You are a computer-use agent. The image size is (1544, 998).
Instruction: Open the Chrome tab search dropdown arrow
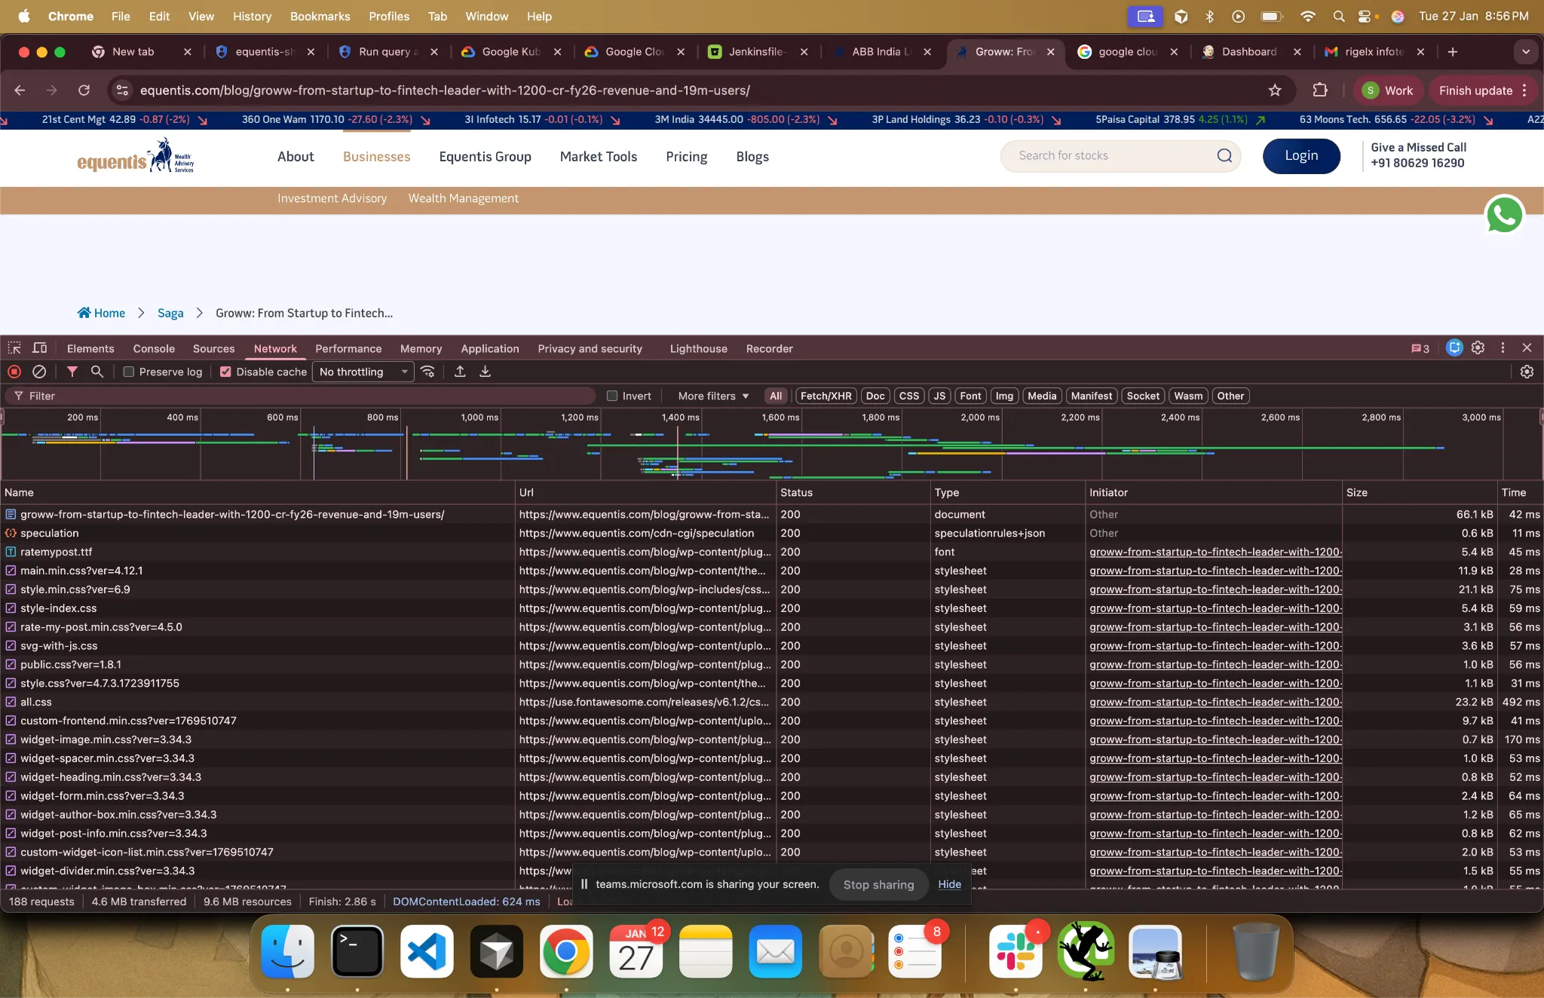coord(1526,52)
